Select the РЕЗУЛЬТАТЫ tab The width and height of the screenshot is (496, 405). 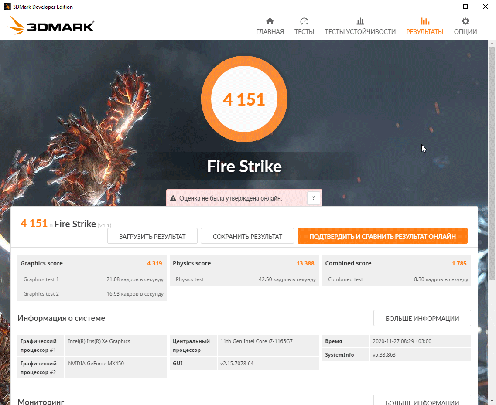coord(424,26)
